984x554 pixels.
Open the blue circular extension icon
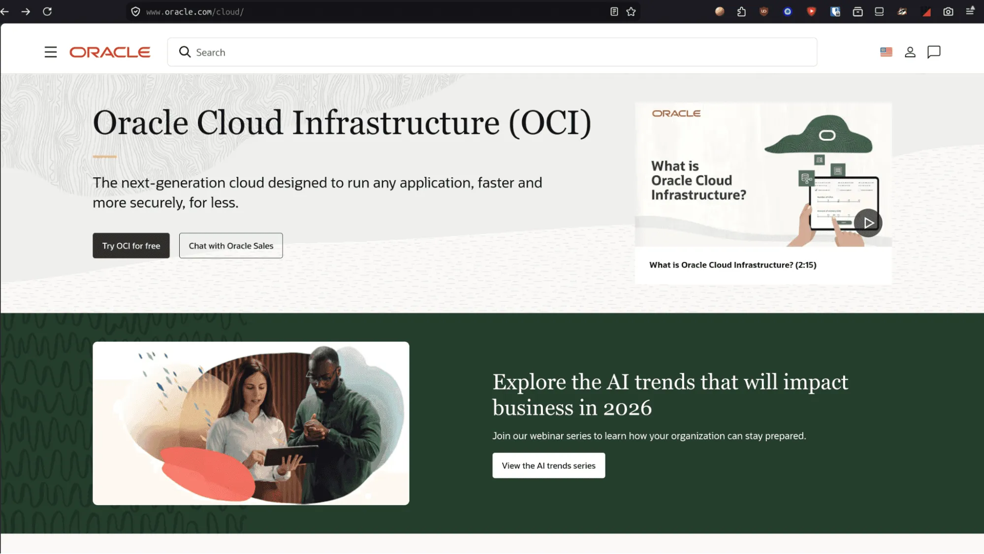[x=788, y=11]
